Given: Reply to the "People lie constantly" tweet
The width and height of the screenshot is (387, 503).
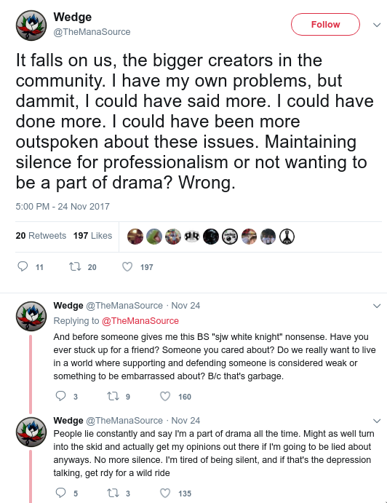Looking at the screenshot, I should [60, 493].
